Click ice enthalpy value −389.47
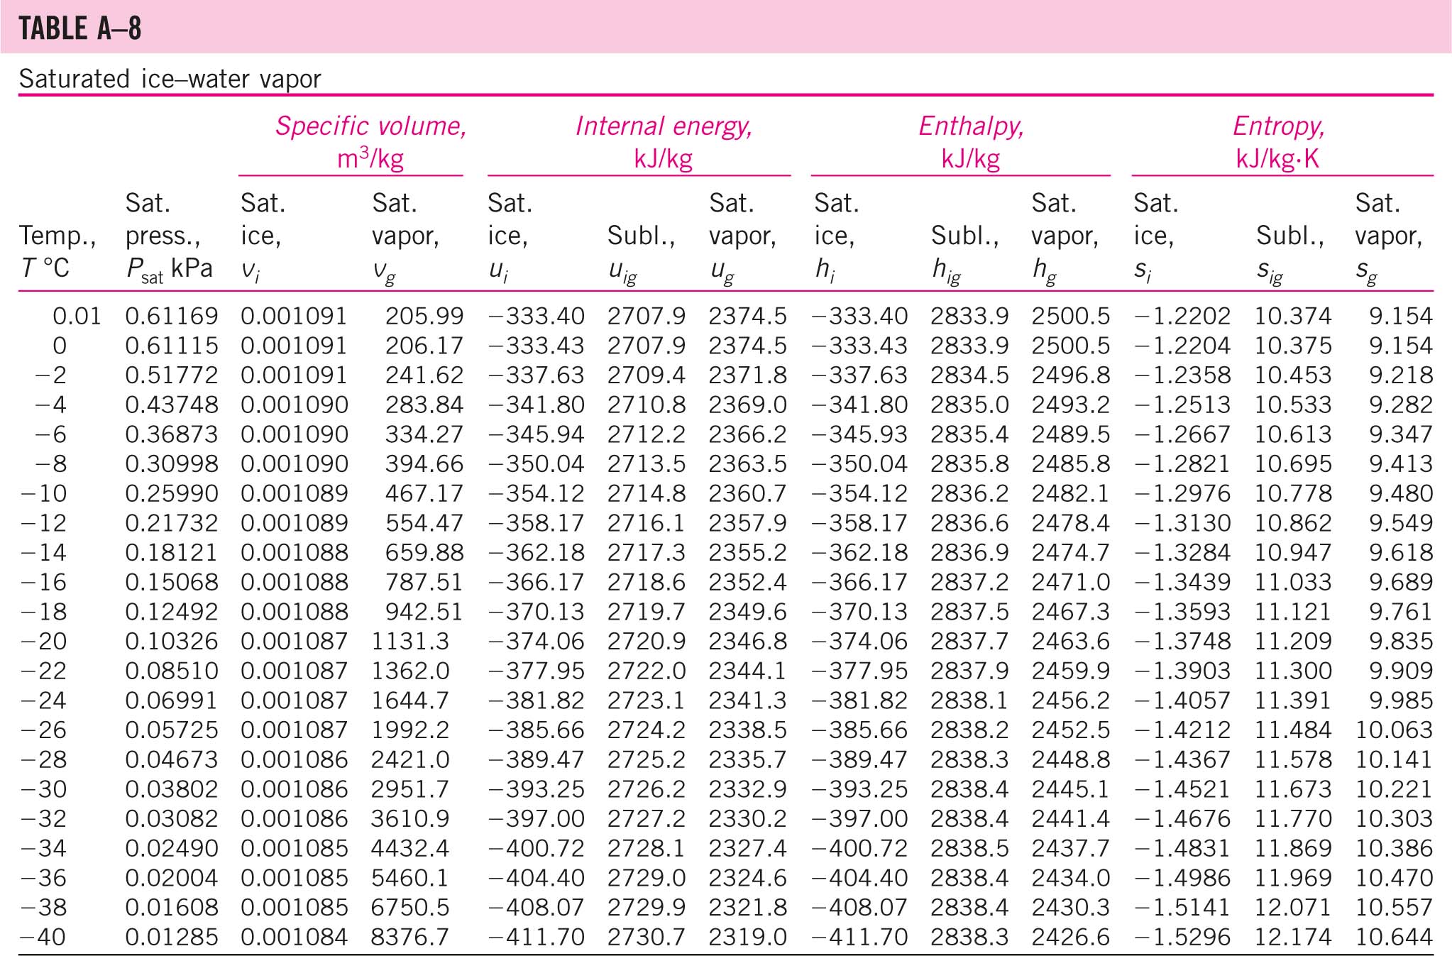 coord(859,759)
